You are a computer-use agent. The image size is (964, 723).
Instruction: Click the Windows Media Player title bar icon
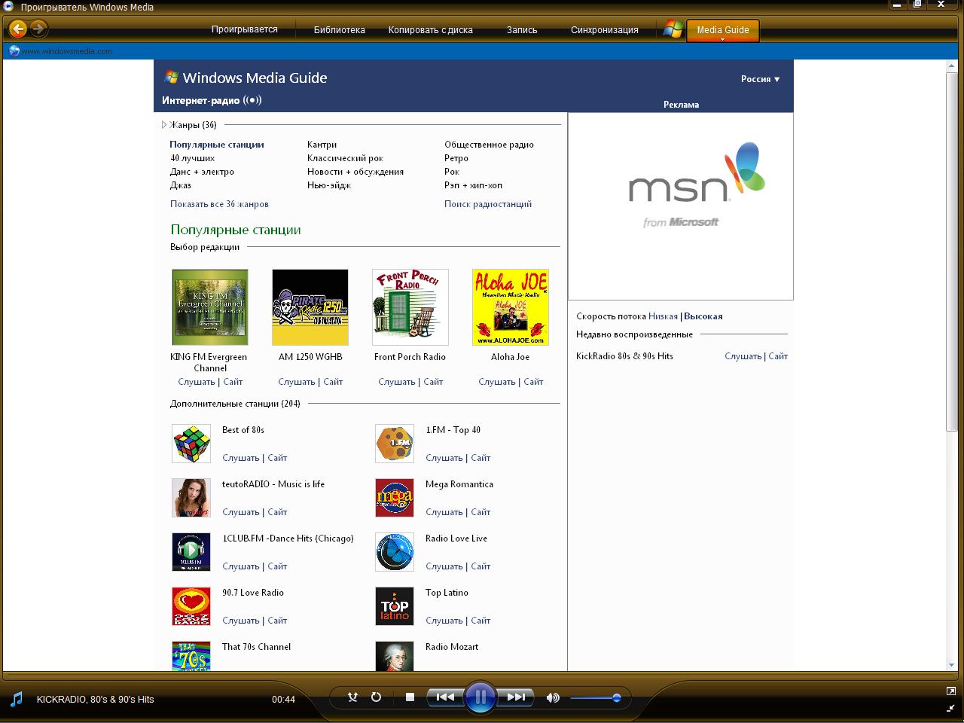(x=8, y=7)
